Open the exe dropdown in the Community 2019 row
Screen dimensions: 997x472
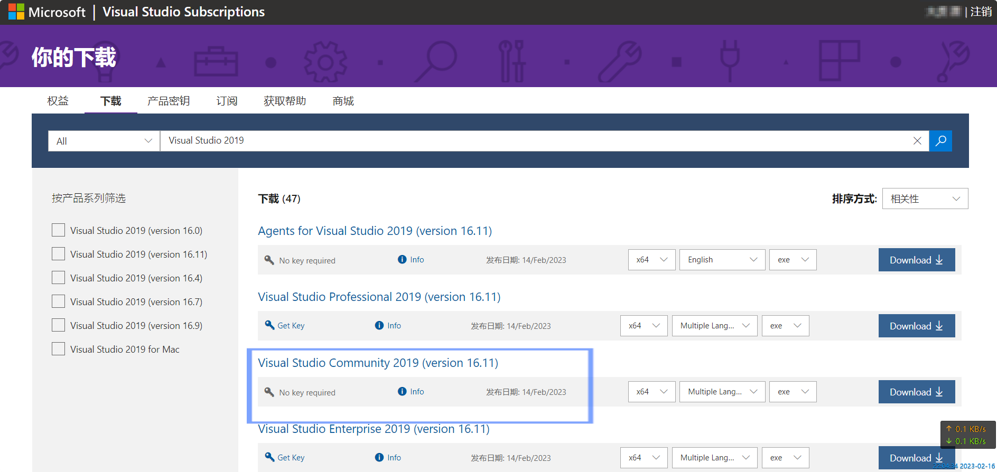click(793, 392)
